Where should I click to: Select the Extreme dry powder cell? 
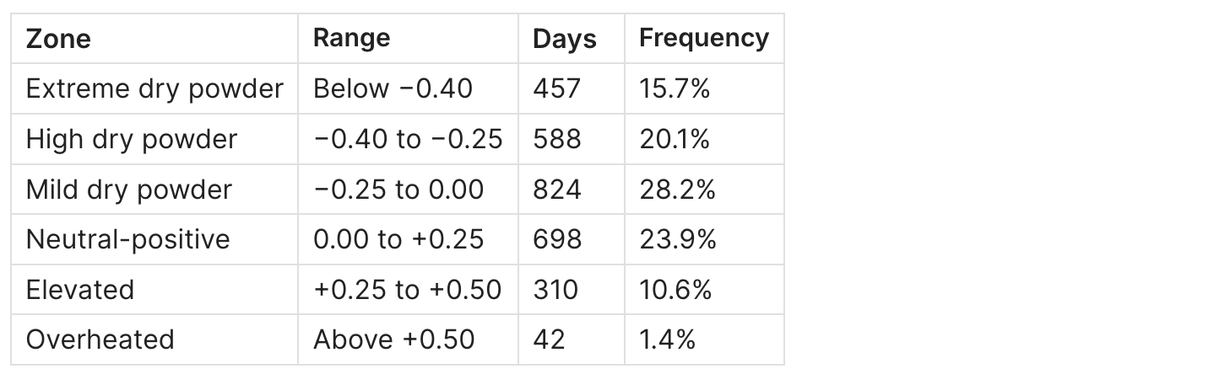pyautogui.click(x=154, y=88)
